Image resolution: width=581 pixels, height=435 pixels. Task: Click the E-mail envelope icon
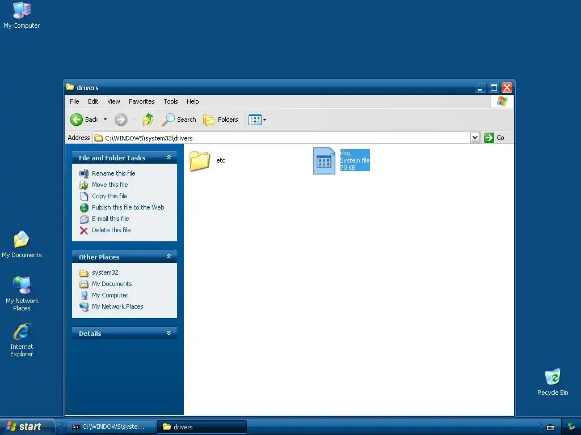[84, 219]
